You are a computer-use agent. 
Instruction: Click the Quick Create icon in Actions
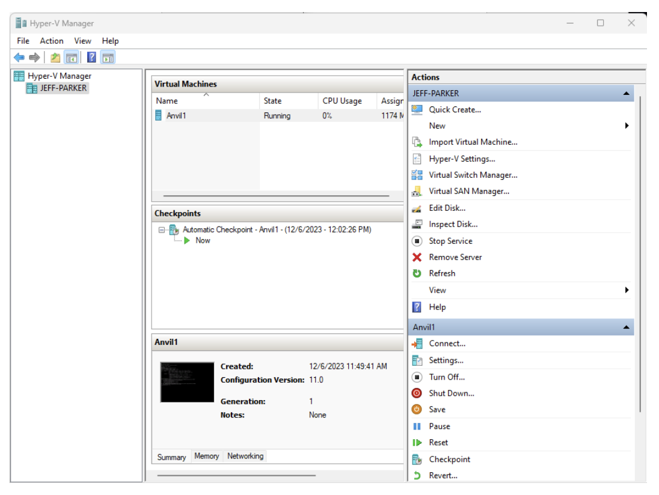[x=417, y=109]
